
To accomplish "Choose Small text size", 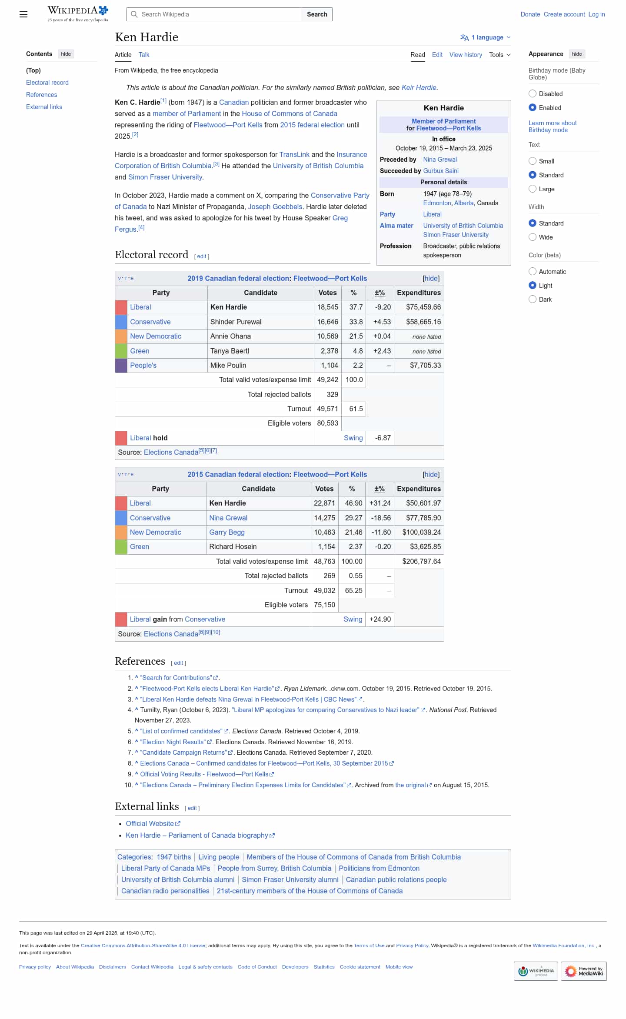I will tap(533, 161).
